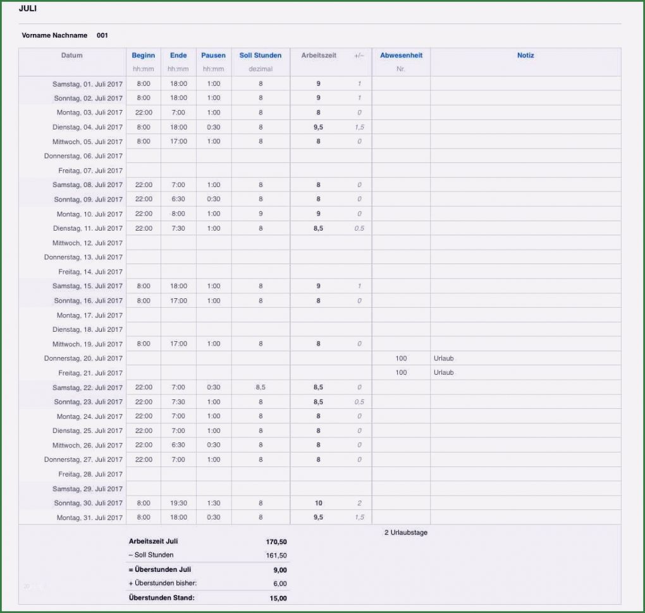
Task: Click Ende cell 19:30 on Sonntag, 30. Juli
Action: 178,503
